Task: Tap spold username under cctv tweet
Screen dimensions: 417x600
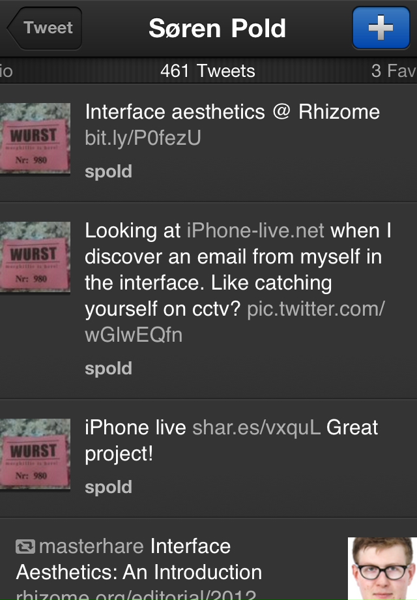Action: pyautogui.click(x=108, y=368)
